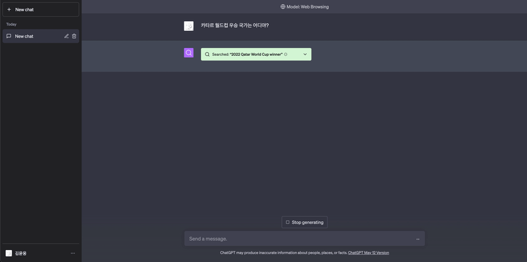Click the user avatar next to the question

(188, 26)
